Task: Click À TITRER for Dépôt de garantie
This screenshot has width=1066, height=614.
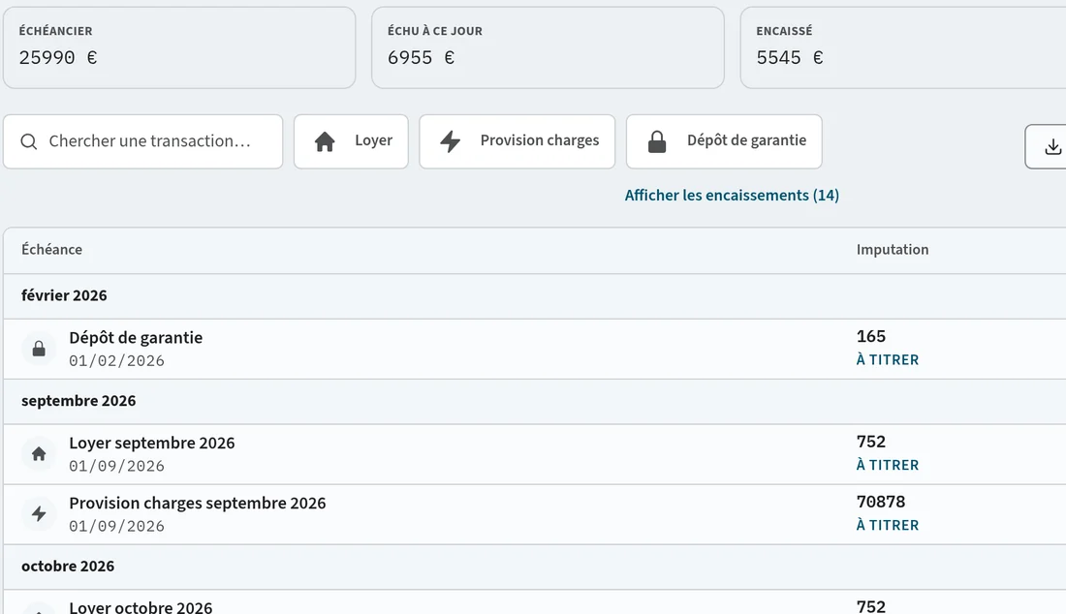Action: coord(887,360)
